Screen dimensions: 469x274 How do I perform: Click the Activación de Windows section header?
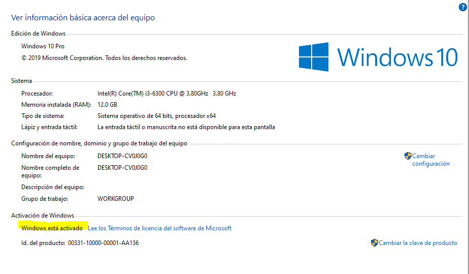[43, 216]
